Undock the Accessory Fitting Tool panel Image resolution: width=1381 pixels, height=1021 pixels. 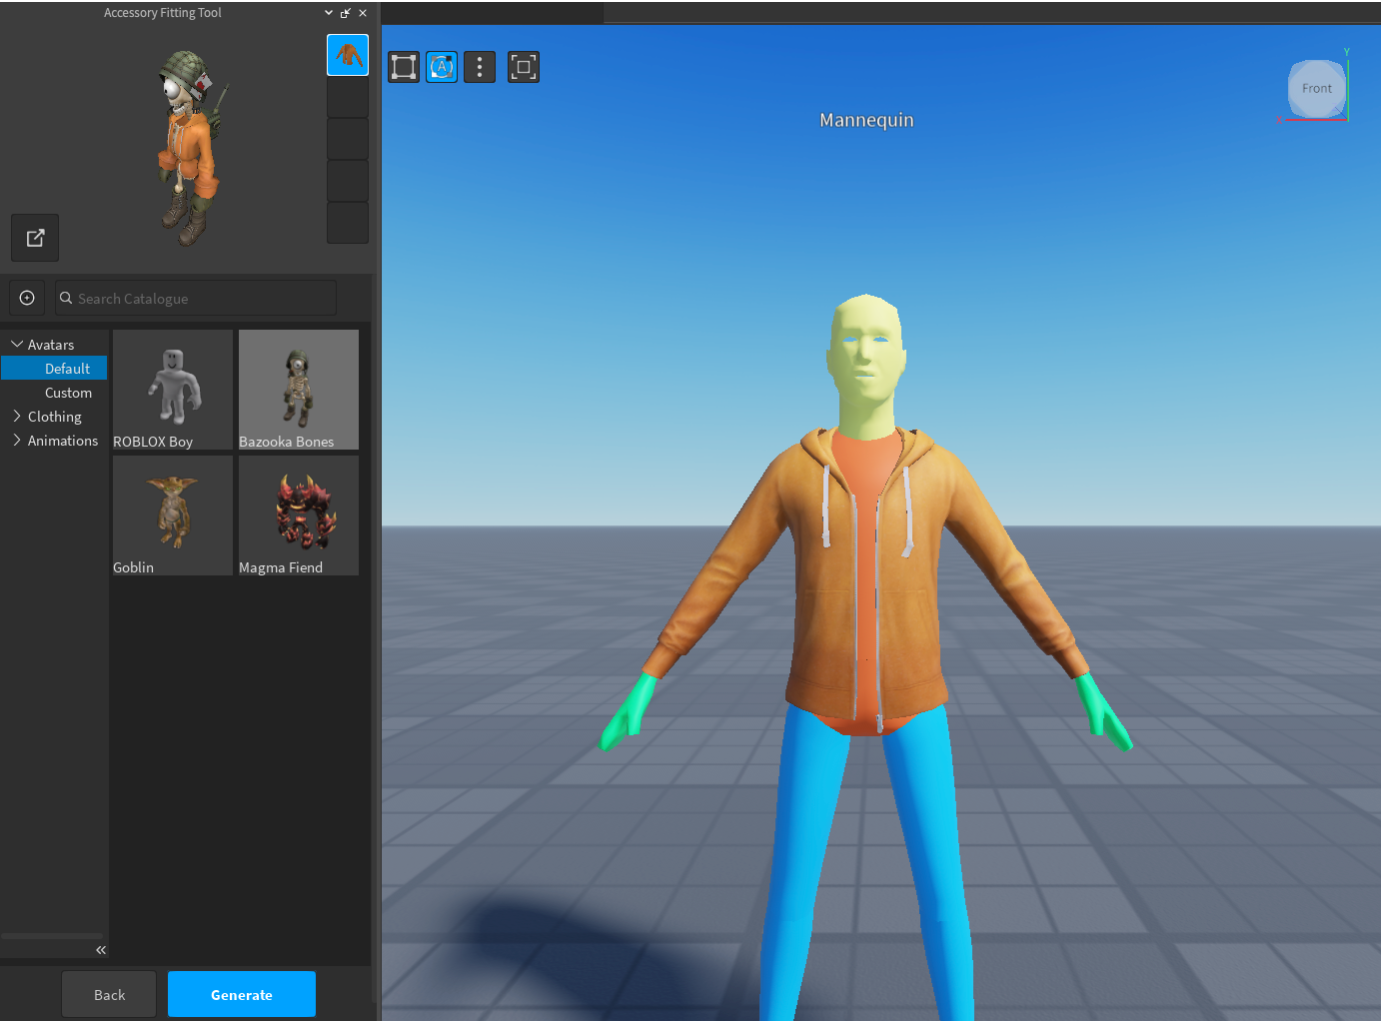tap(346, 13)
